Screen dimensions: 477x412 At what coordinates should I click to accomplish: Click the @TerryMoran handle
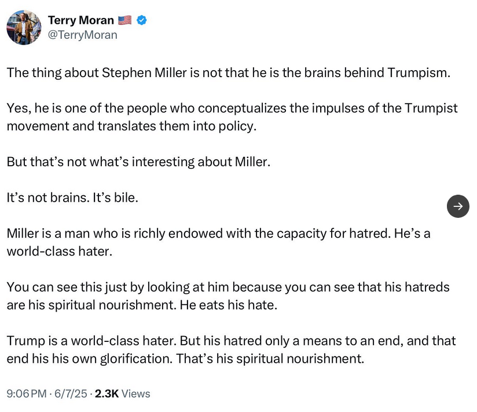(82, 35)
